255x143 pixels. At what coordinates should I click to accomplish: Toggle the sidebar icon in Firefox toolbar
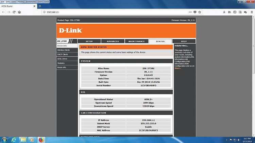pos(235,12)
